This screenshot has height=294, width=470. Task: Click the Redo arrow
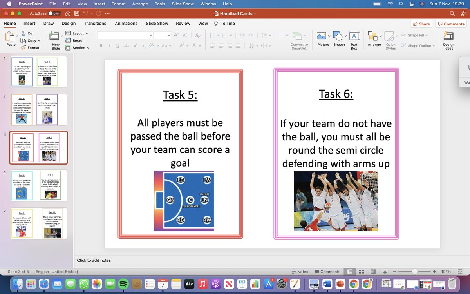pos(98,13)
